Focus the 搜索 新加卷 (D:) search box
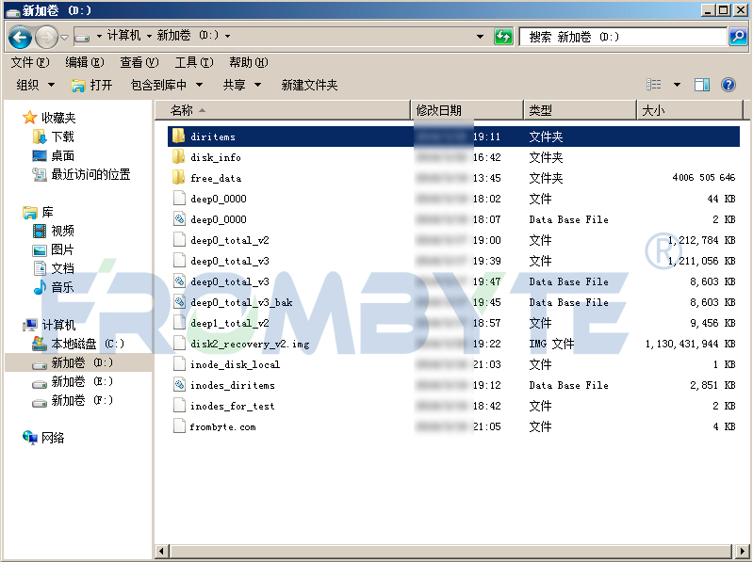The height and width of the screenshot is (562, 753). click(623, 37)
